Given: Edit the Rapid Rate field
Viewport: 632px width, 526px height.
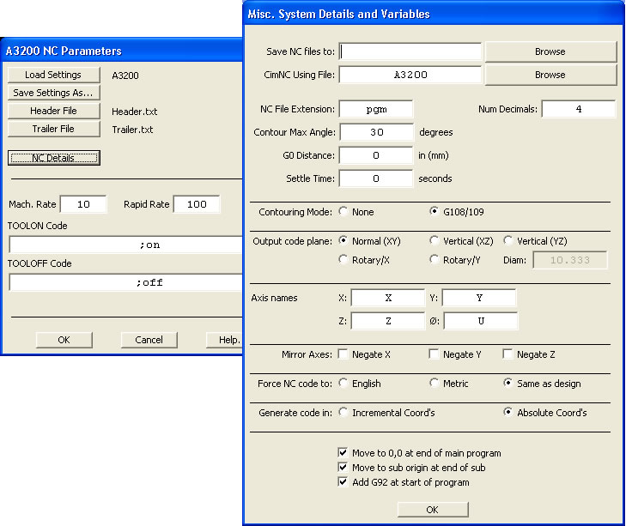Looking at the screenshot, I should pos(197,204).
